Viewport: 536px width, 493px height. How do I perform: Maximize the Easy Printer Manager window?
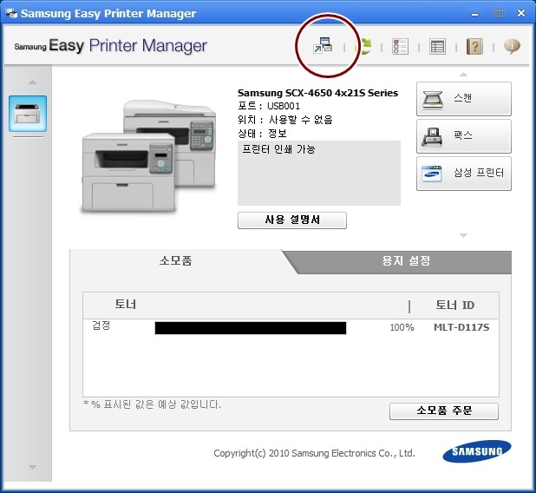pyautogui.click(x=499, y=13)
